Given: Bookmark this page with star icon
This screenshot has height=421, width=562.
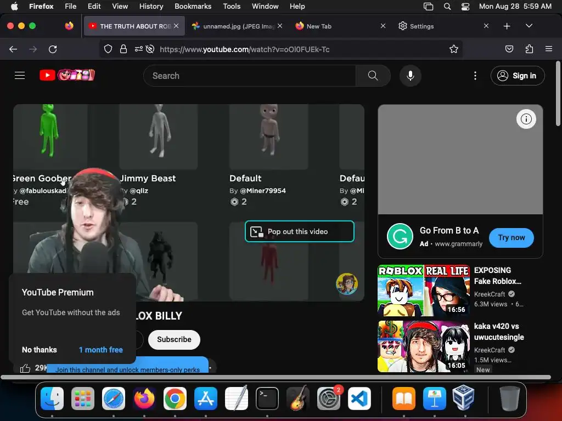Looking at the screenshot, I should [454, 49].
